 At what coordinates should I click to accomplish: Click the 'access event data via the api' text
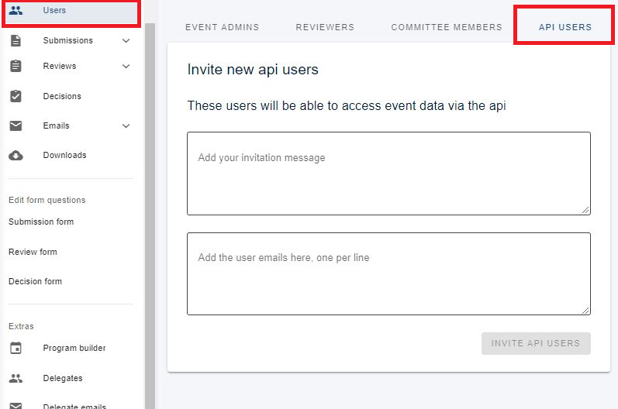[423, 105]
